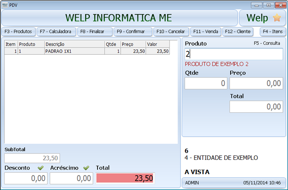The image size is (288, 190).
Task: Click the SubTotal field showing 23,50
Action: (32, 158)
